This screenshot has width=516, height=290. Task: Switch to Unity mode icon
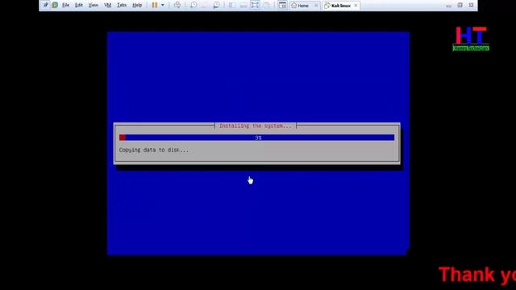coord(266,5)
